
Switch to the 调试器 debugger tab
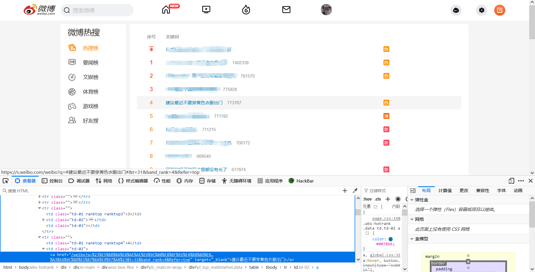[x=79, y=181]
